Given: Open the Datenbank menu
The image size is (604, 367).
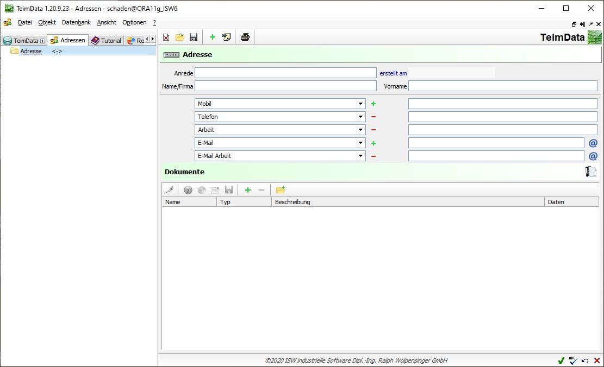Looking at the screenshot, I should click(76, 22).
